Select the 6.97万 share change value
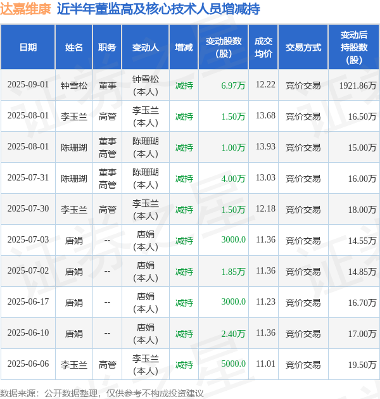The height and width of the screenshot is (399, 380). pyautogui.click(x=233, y=85)
